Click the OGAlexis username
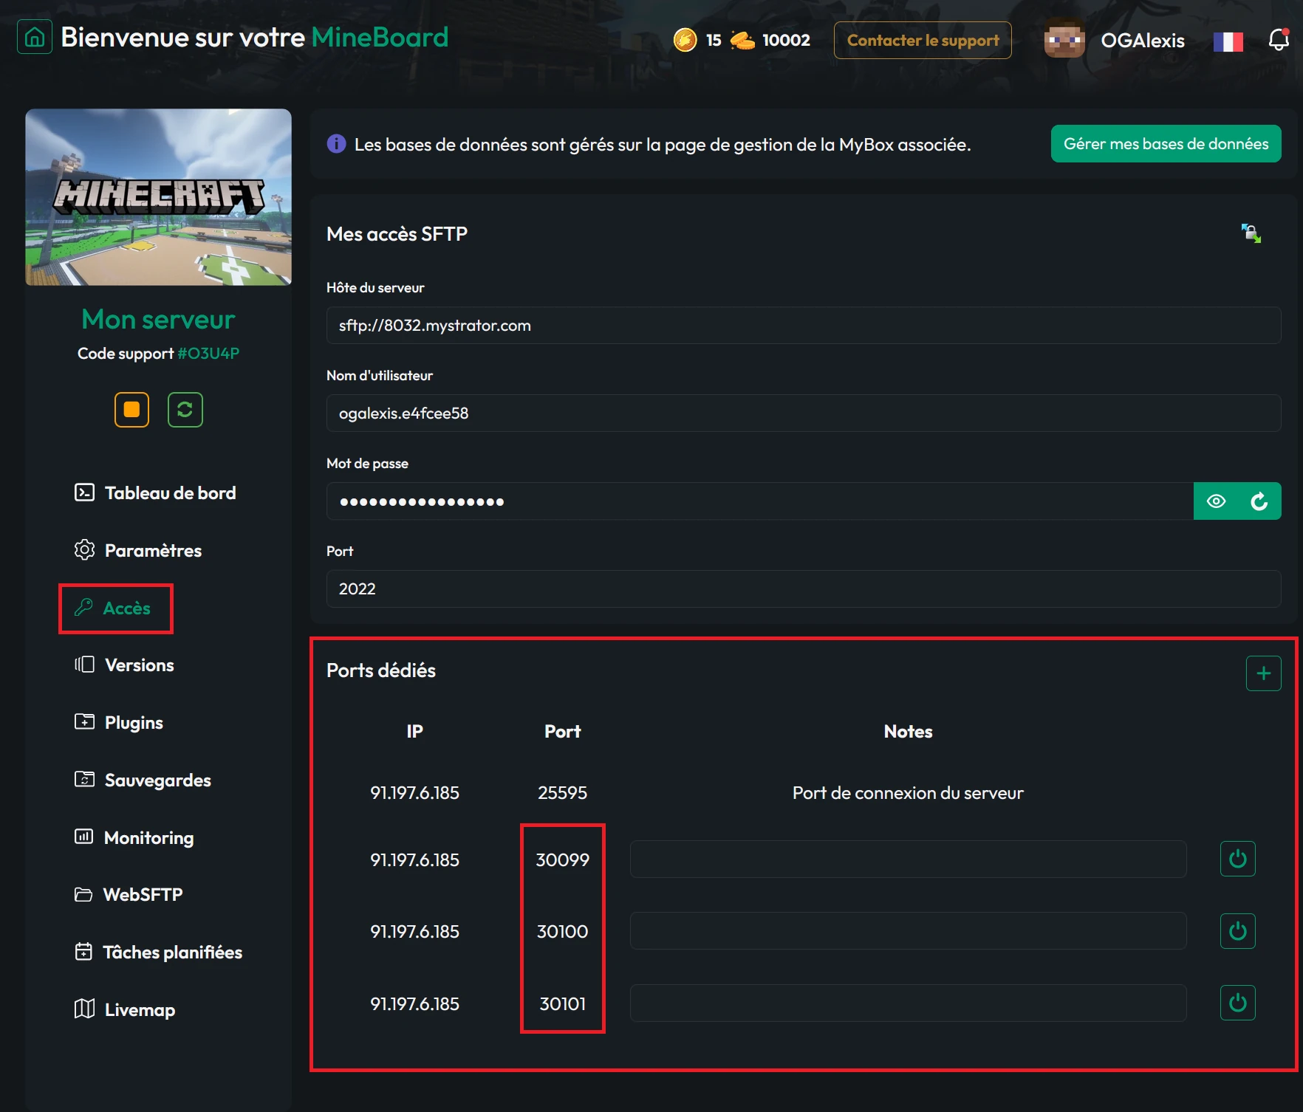Image resolution: width=1303 pixels, height=1112 pixels. coord(1143,41)
